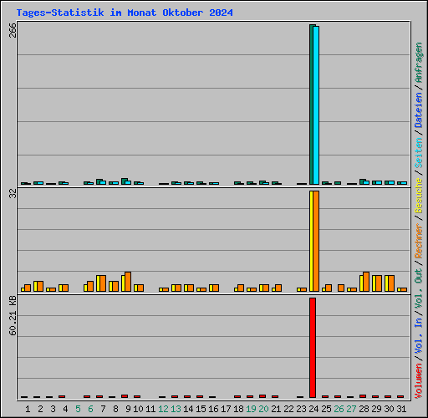The height and width of the screenshot is (418, 428).
Task: Click the chart title 'Tages-Statistik im Monat Oktober 2024'
Action: tap(125, 13)
